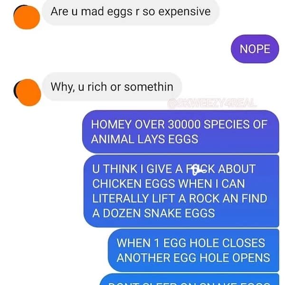Tap "ANOTHER EGG HOLE OPENS" line
This screenshot has height=285, width=285.
[x=193, y=258]
